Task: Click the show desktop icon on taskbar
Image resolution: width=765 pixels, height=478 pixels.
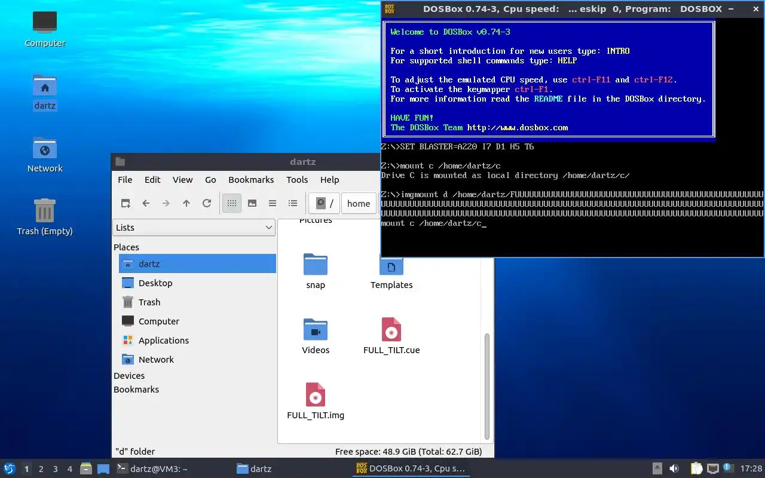Action: click(103, 469)
